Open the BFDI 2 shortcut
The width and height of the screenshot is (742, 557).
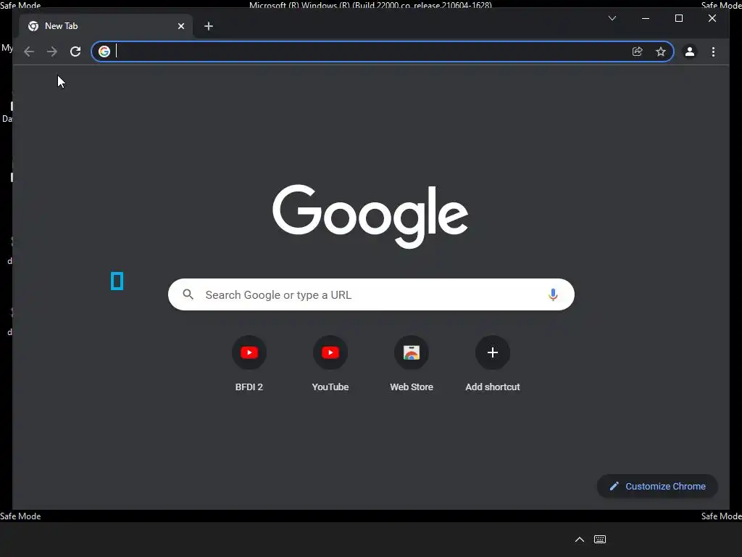pyautogui.click(x=249, y=364)
